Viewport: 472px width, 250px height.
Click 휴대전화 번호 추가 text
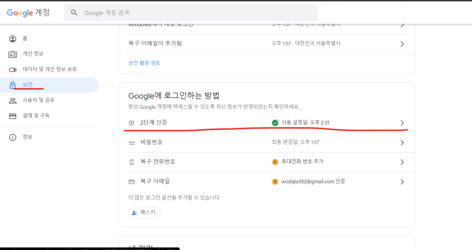coord(303,162)
